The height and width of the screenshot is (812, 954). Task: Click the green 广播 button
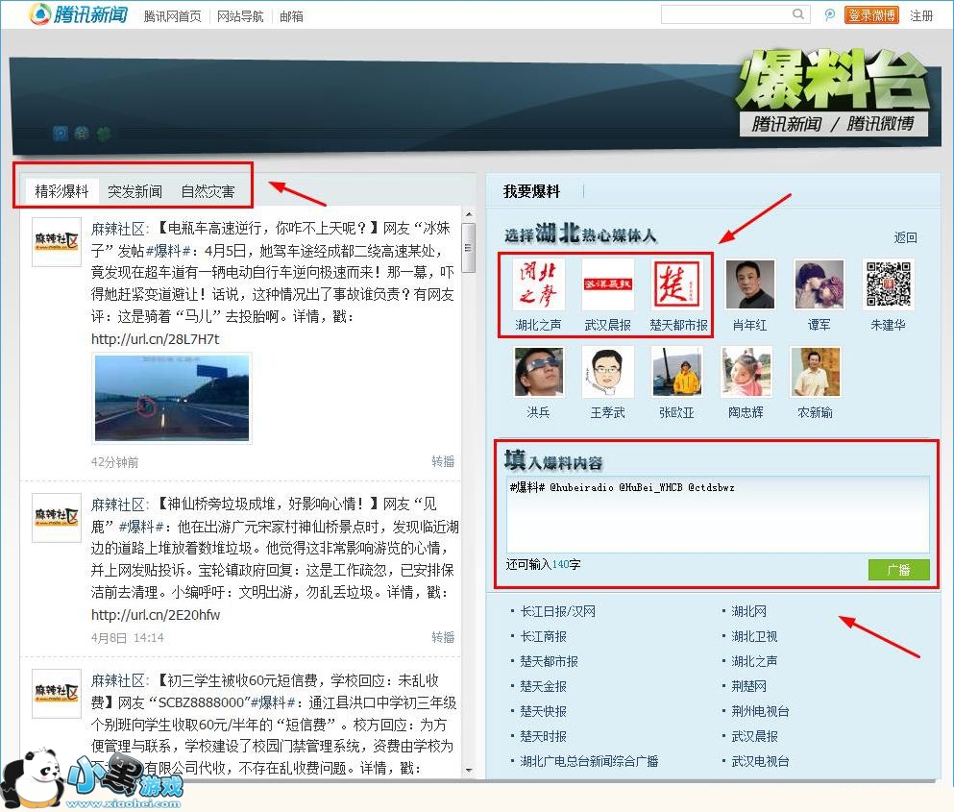coord(898,570)
